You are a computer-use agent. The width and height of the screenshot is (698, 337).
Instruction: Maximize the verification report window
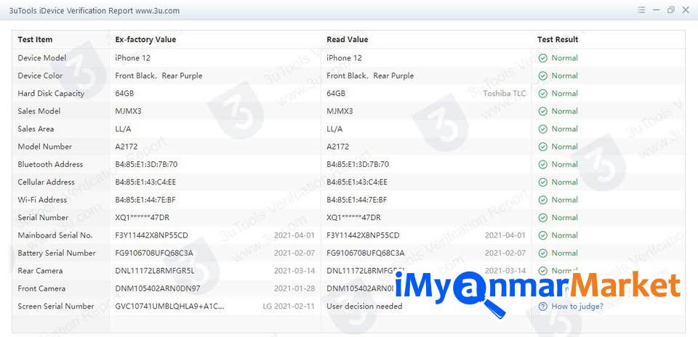click(x=671, y=9)
